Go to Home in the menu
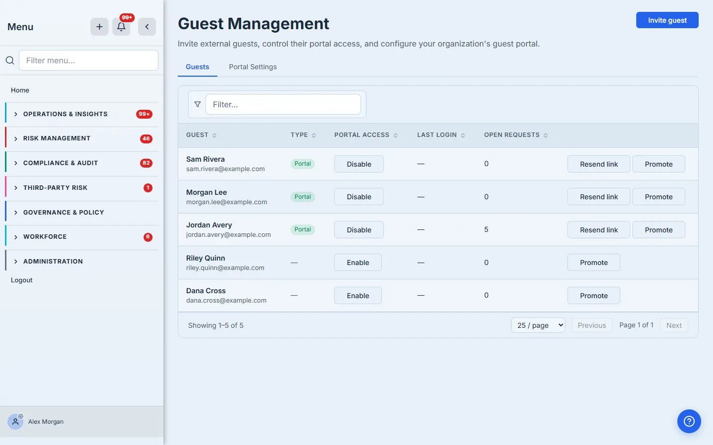The height and width of the screenshot is (445, 713). (20, 90)
